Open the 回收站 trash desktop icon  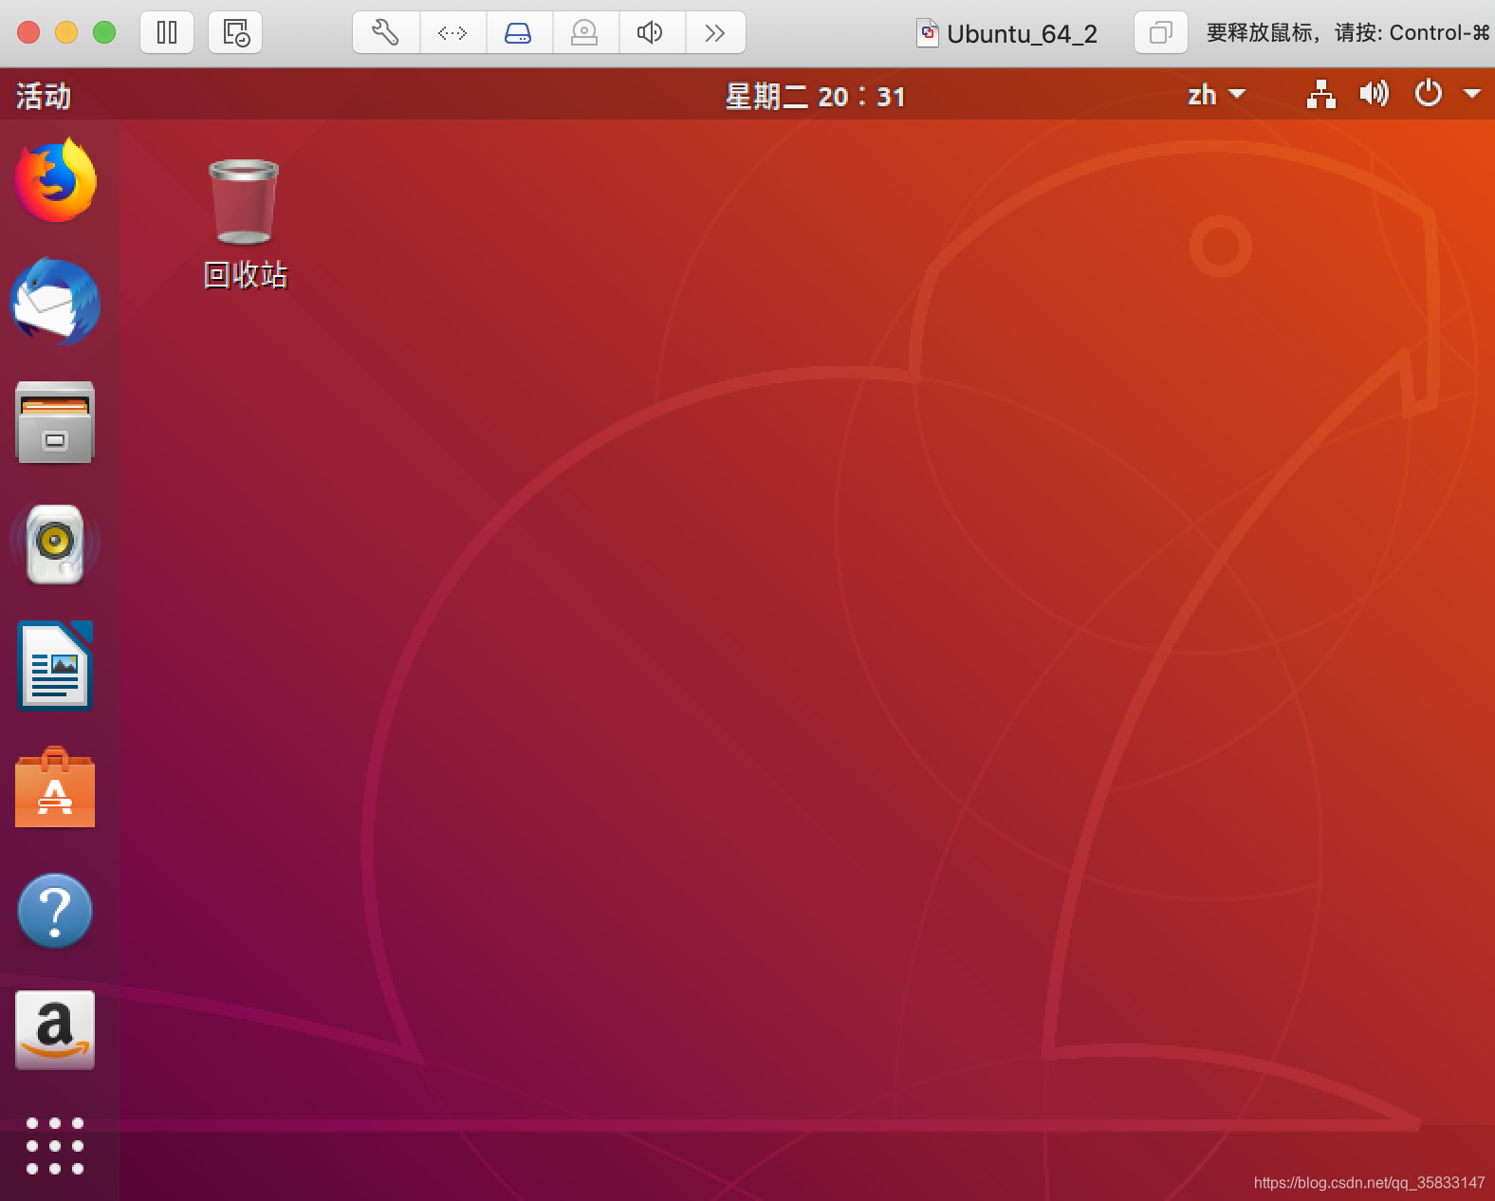click(x=245, y=224)
